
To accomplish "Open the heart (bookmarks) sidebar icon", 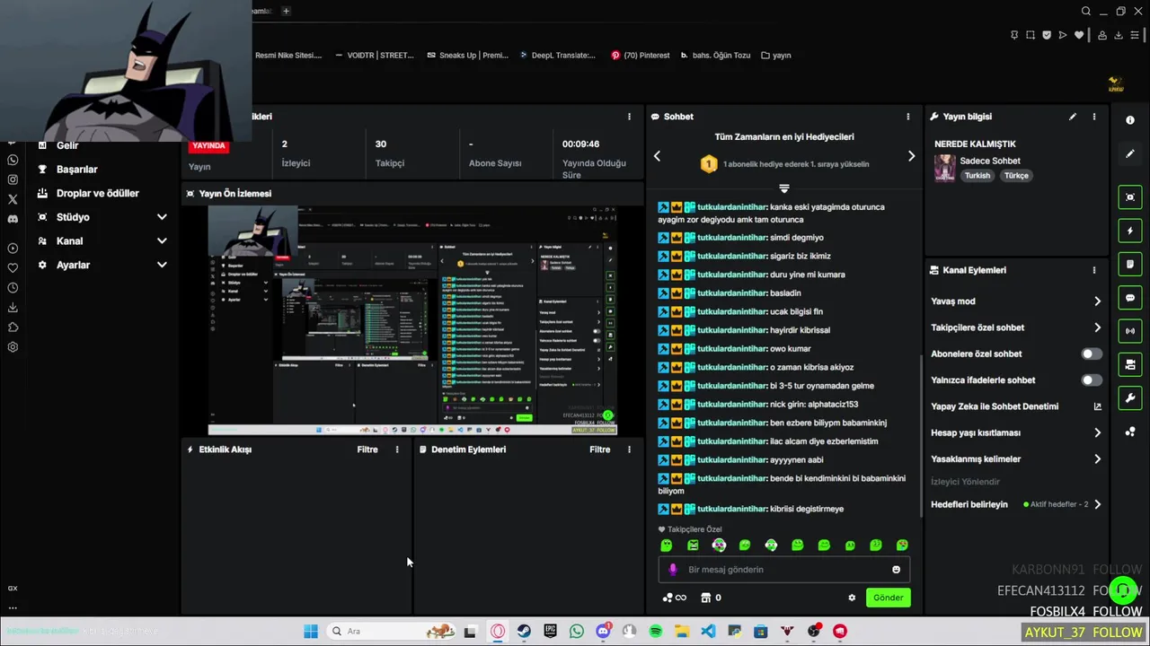I will tap(13, 267).
